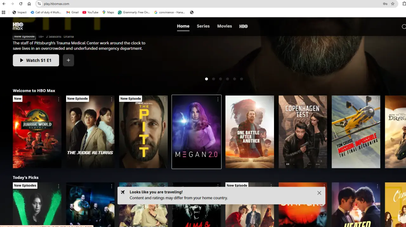The width and height of the screenshot is (406, 227).
Task: Open more options on The Judge Returns poster
Action: 112,99
